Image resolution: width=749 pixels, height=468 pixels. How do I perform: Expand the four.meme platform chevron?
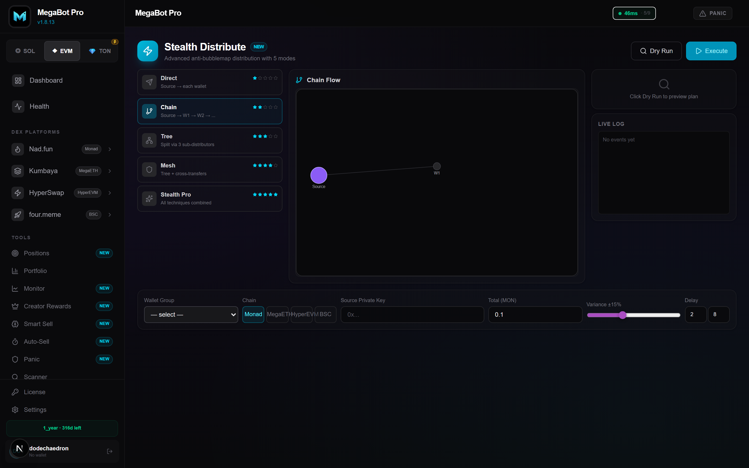(109, 214)
